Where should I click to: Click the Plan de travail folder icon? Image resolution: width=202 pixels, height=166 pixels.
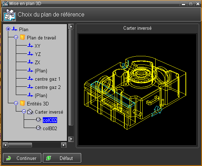click(x=23, y=37)
